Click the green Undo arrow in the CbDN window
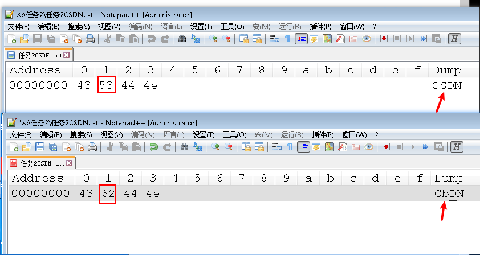480x255 pixels. point(154,147)
